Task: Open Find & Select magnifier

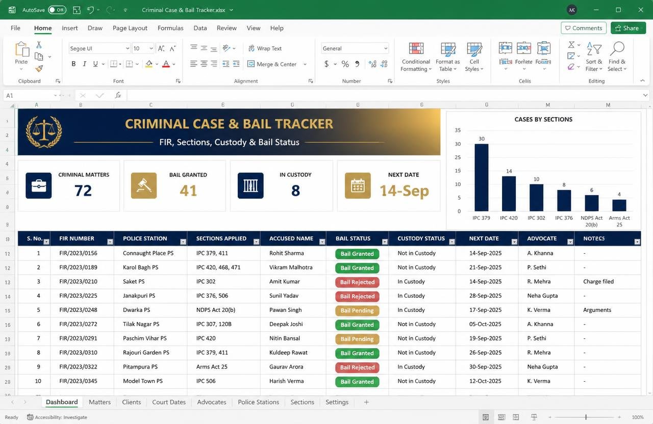Action: click(x=617, y=57)
